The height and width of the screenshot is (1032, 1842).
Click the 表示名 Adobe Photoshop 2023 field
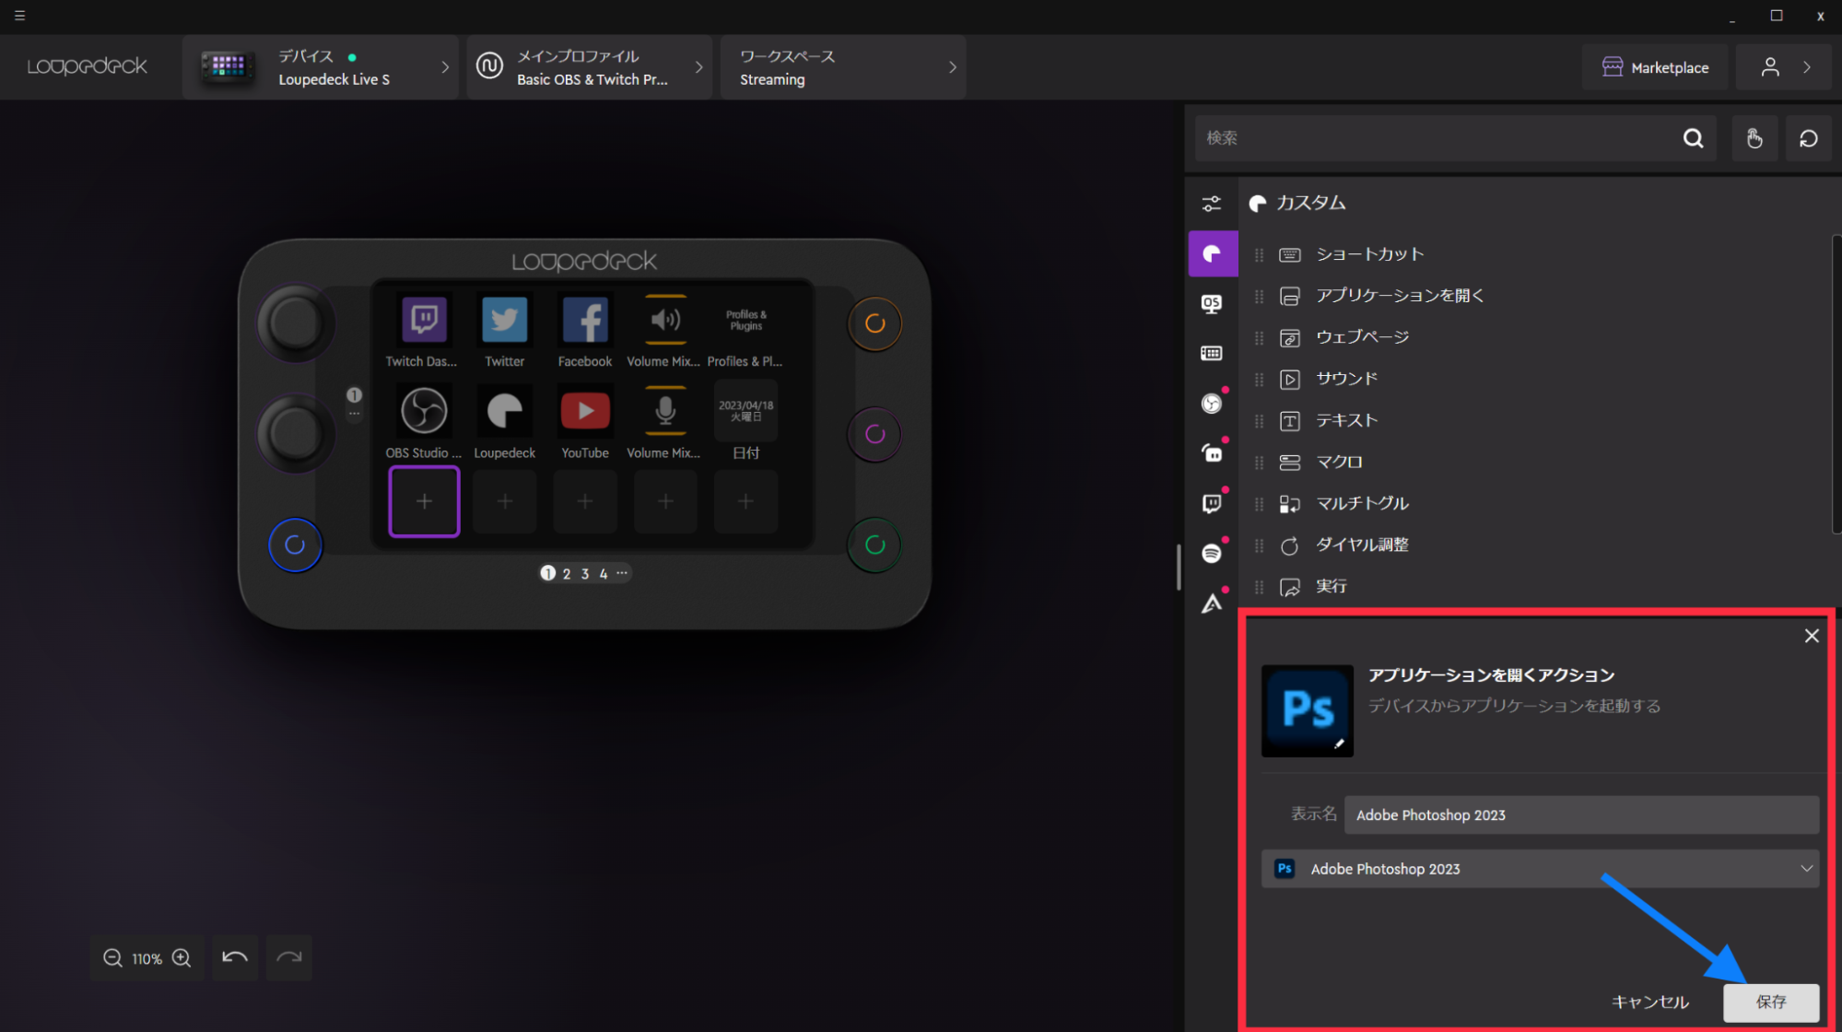(1581, 815)
